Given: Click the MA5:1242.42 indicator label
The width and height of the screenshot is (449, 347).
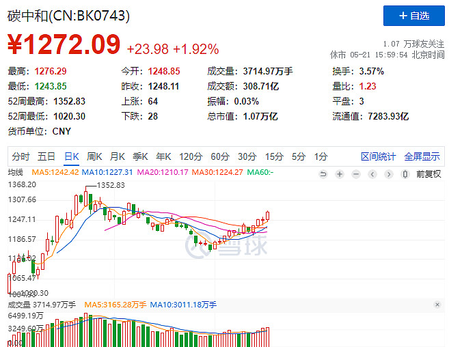Looking at the screenshot, I should point(55,172).
